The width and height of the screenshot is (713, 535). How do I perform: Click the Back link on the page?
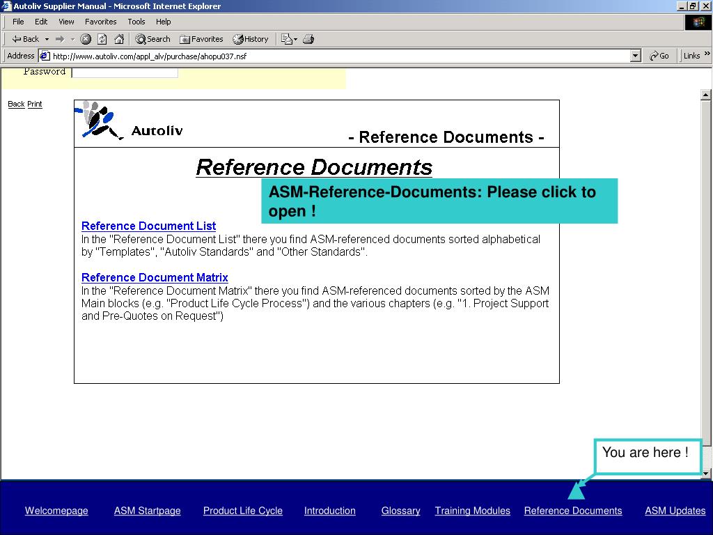tap(16, 104)
